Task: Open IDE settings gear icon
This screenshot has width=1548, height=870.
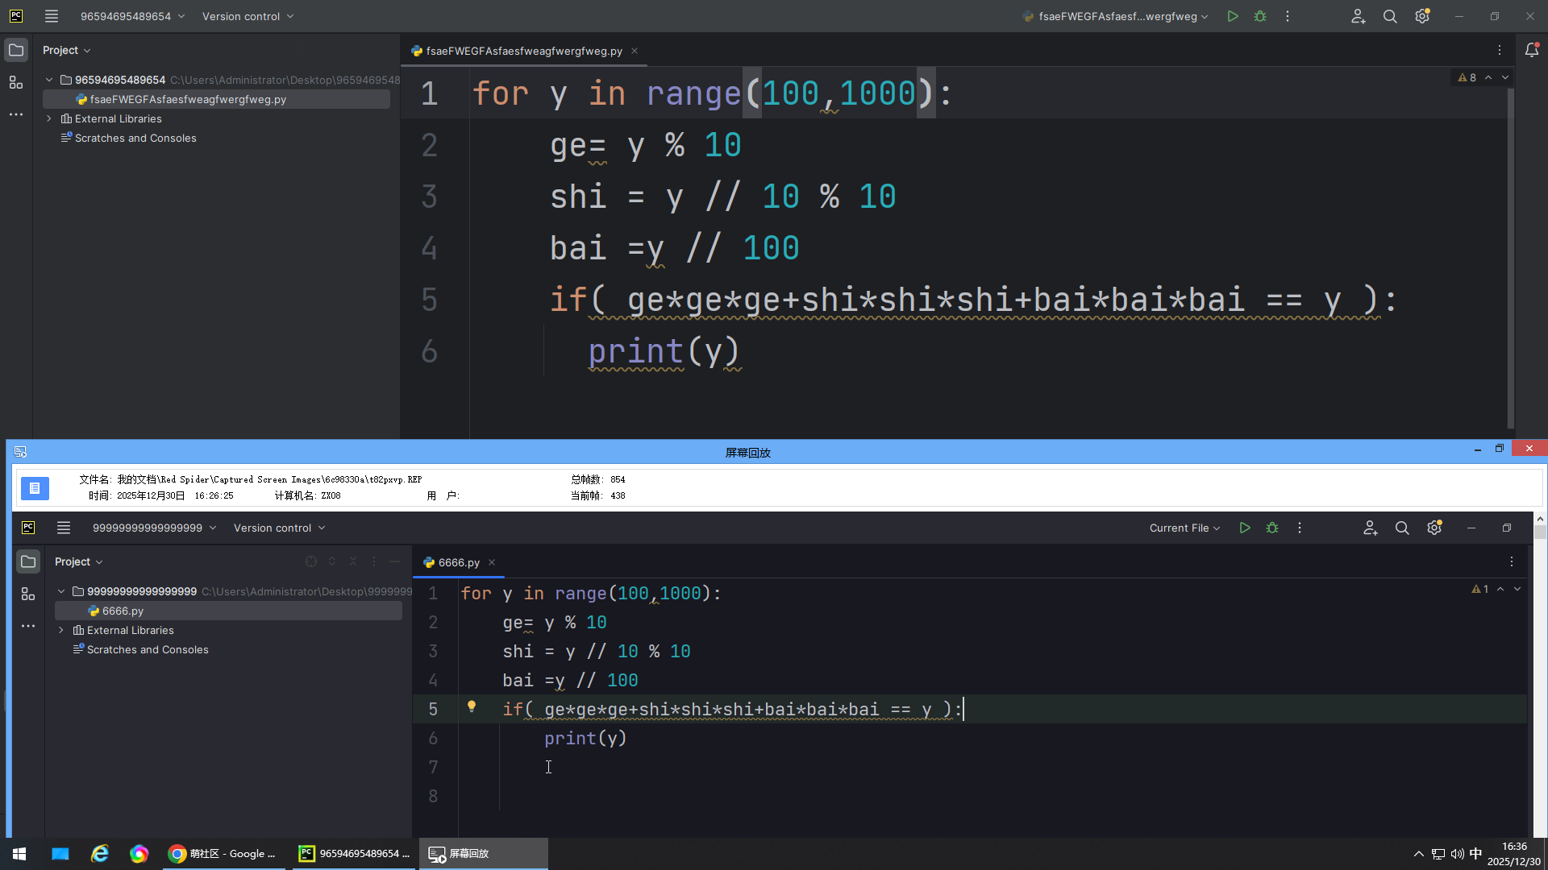Action: coord(1422,16)
